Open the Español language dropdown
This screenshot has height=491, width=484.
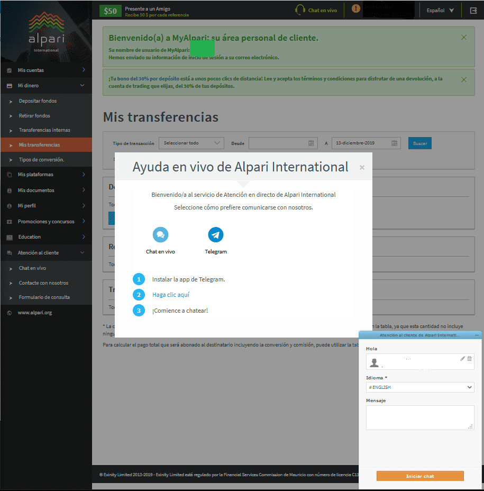(440, 10)
